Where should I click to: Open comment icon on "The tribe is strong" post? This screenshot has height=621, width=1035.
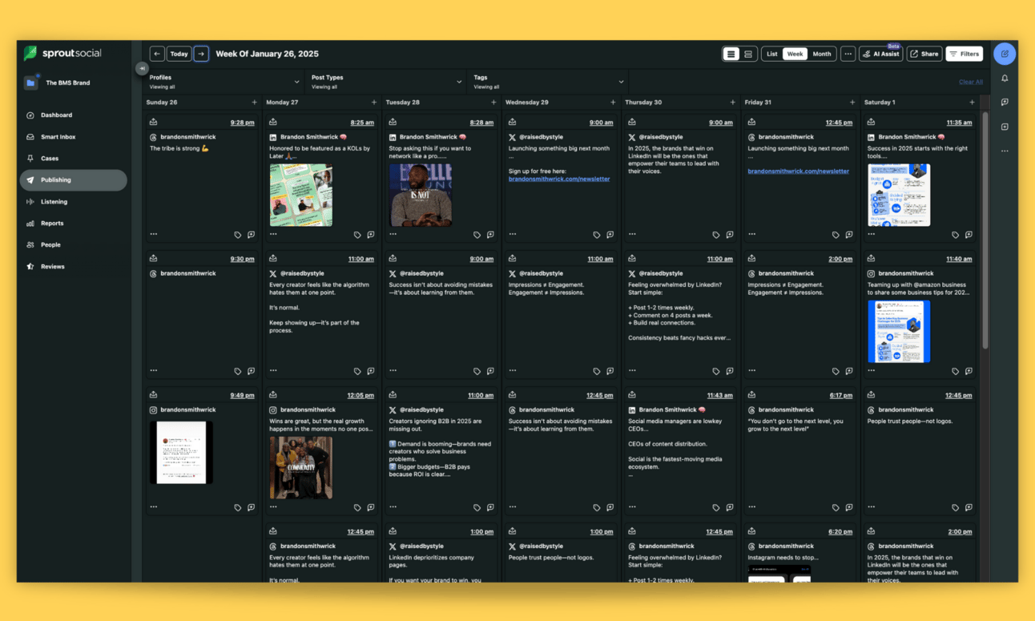251,235
